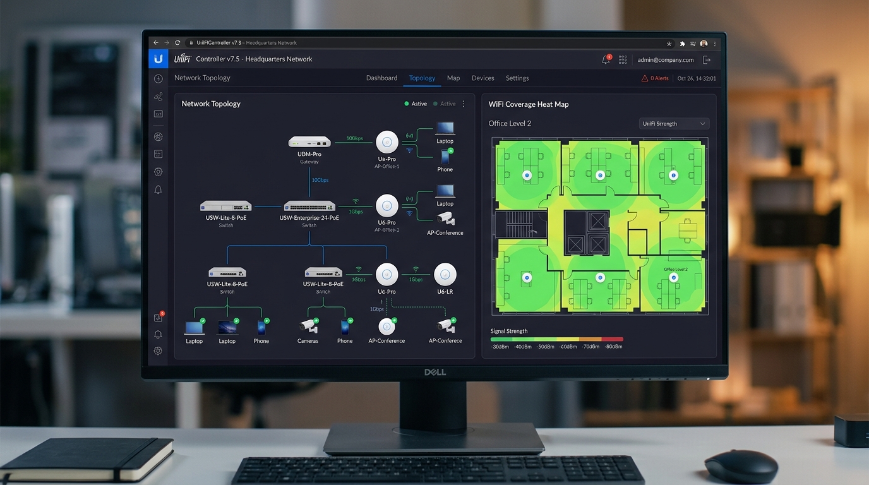Select the round AP-Conference access point icon
The width and height of the screenshot is (869, 485).
click(x=387, y=326)
